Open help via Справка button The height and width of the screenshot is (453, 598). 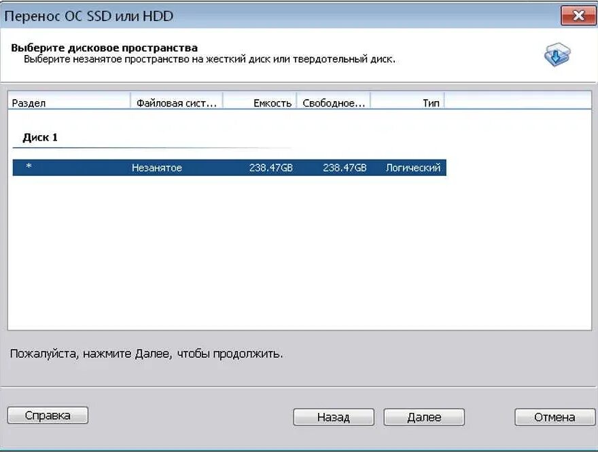(x=48, y=415)
